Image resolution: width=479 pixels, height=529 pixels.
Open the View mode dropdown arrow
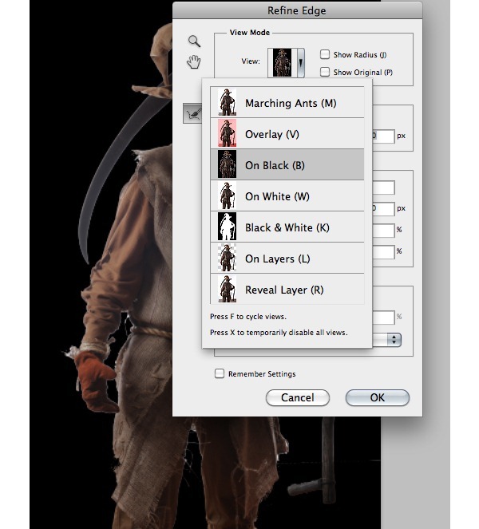(x=300, y=63)
